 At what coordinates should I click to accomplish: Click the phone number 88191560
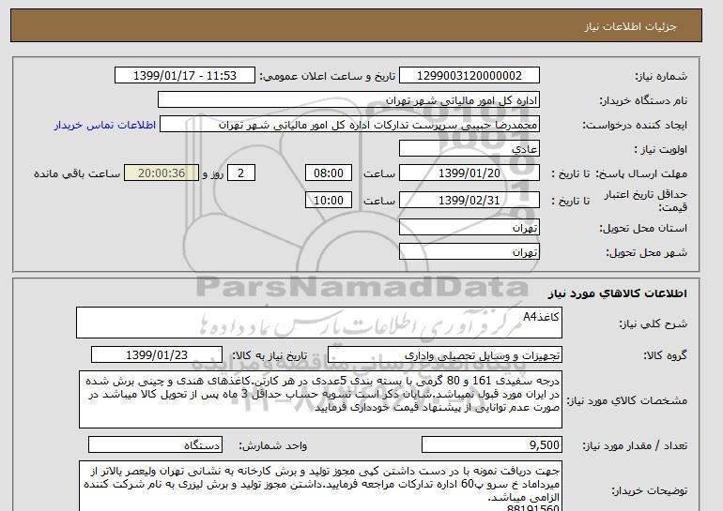533,508
